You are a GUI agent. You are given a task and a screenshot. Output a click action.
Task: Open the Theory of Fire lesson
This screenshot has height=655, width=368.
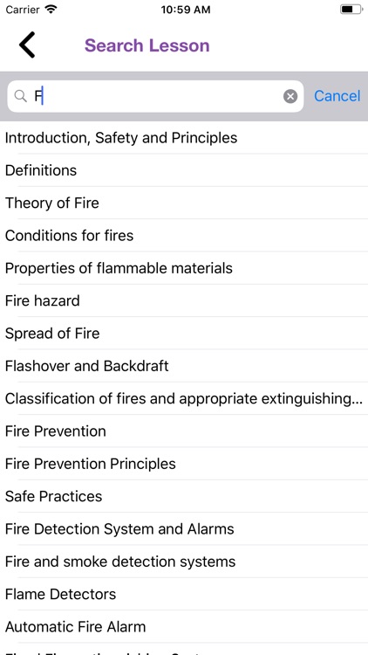[x=184, y=203]
